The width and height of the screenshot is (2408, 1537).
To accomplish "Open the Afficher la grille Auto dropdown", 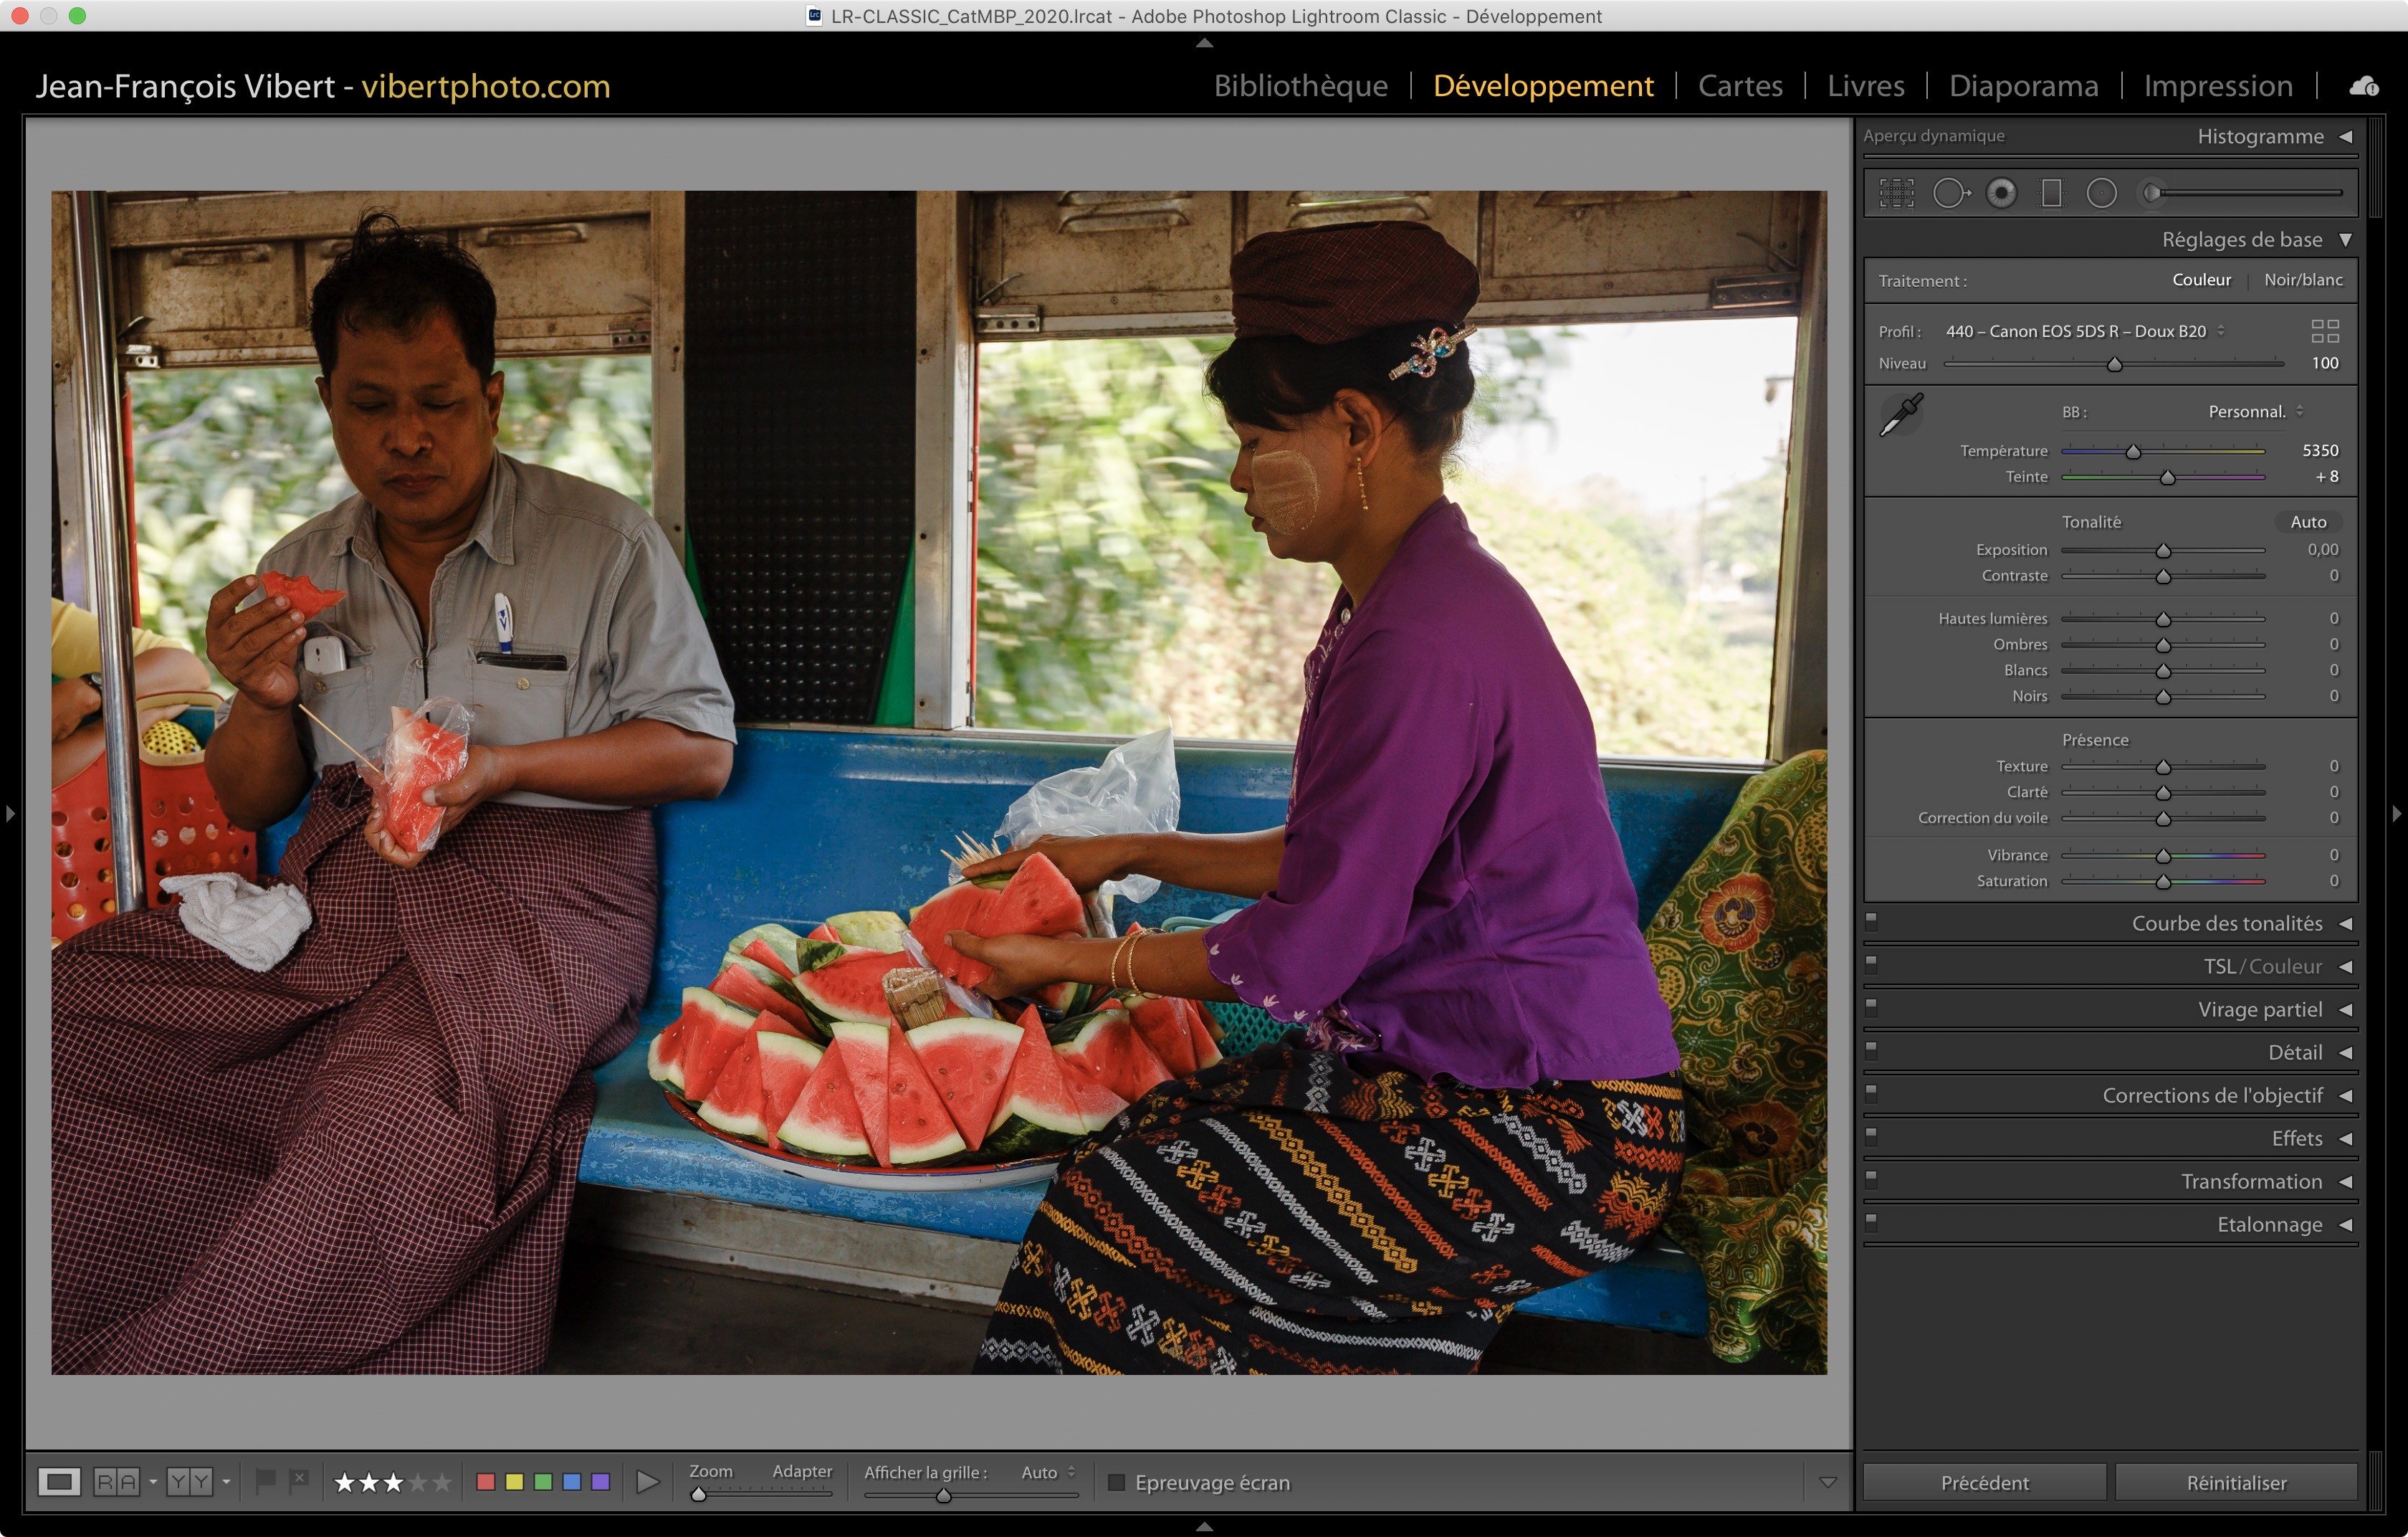I will (1047, 1472).
